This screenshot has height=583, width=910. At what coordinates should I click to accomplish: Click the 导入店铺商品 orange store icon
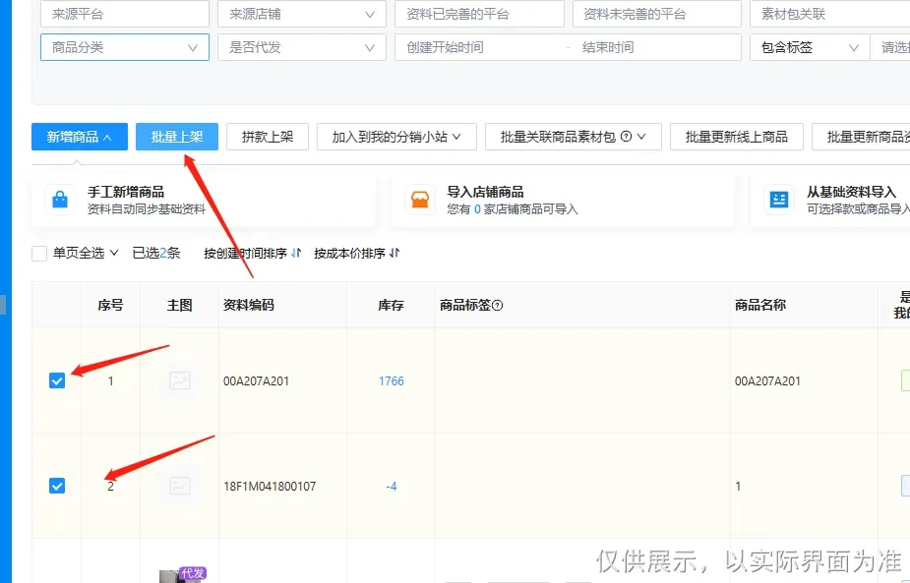420,200
